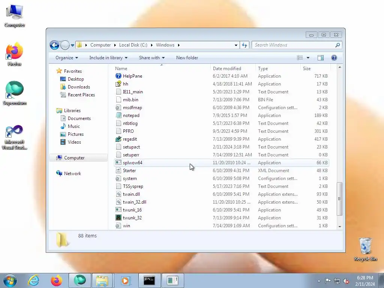Select the TSSysprep file name
The height and width of the screenshot is (288, 384).
(133, 186)
